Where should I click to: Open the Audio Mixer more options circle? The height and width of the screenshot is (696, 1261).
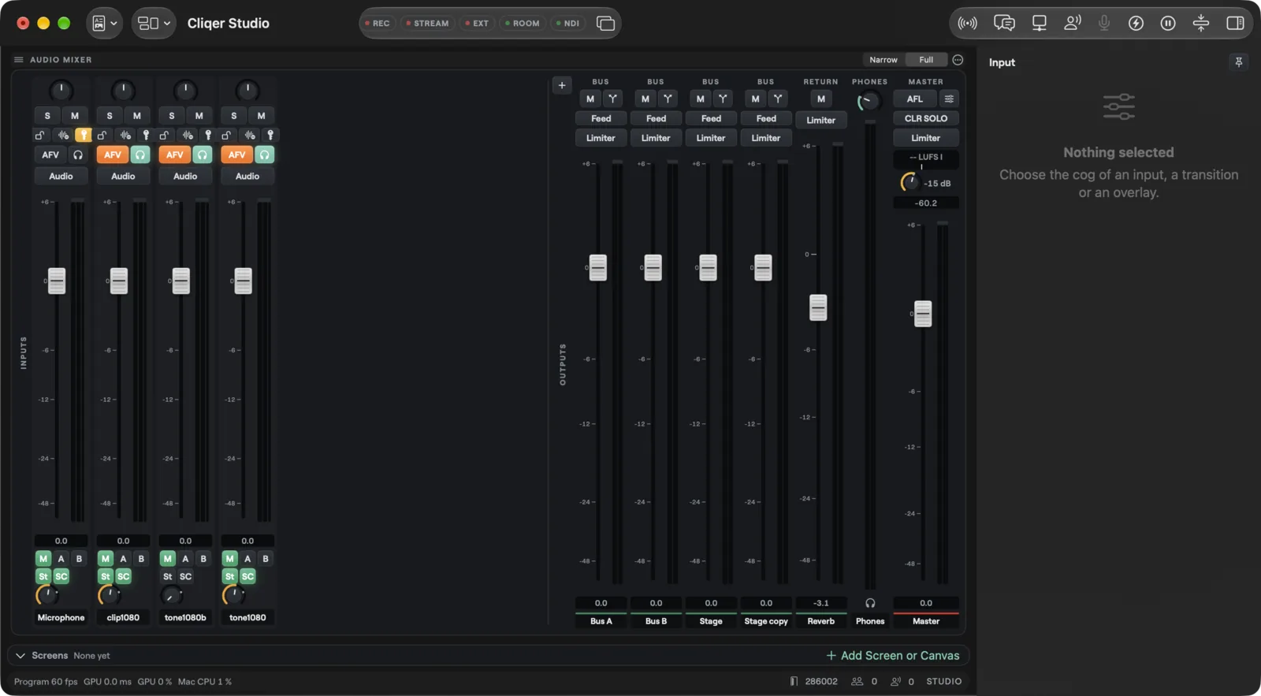(958, 60)
